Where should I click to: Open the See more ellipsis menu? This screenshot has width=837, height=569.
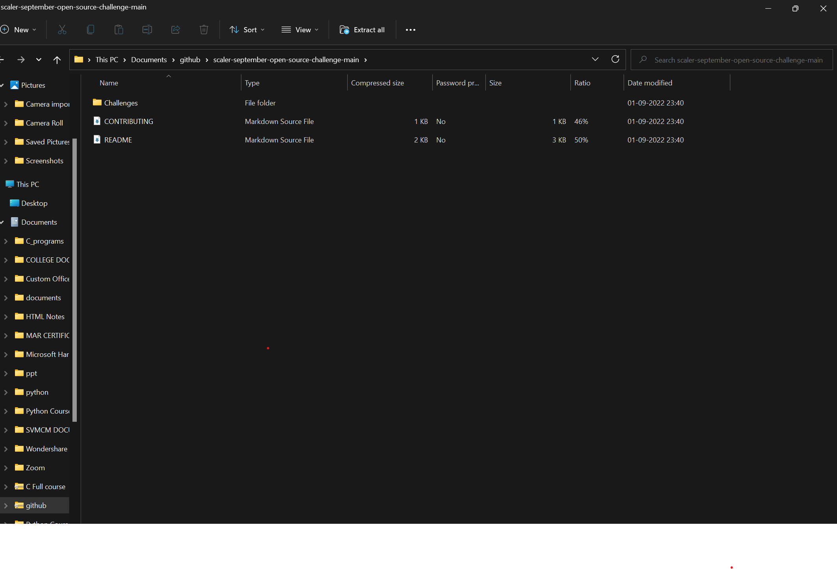(x=410, y=30)
